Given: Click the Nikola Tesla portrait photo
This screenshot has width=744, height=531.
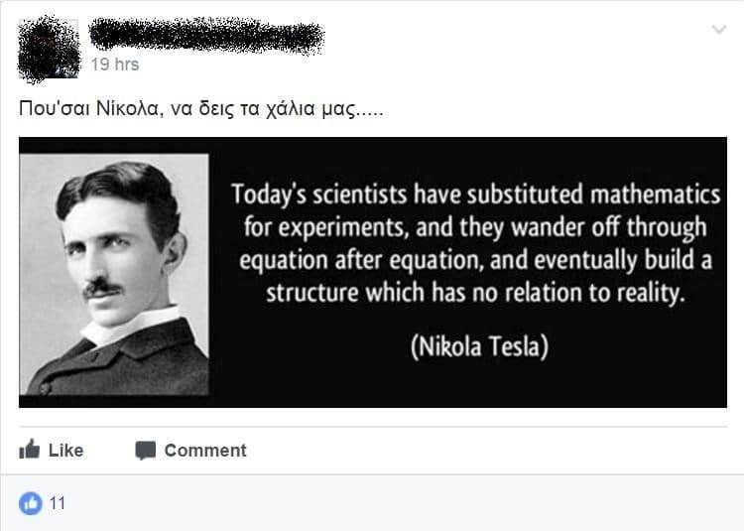Looking at the screenshot, I should [114, 273].
